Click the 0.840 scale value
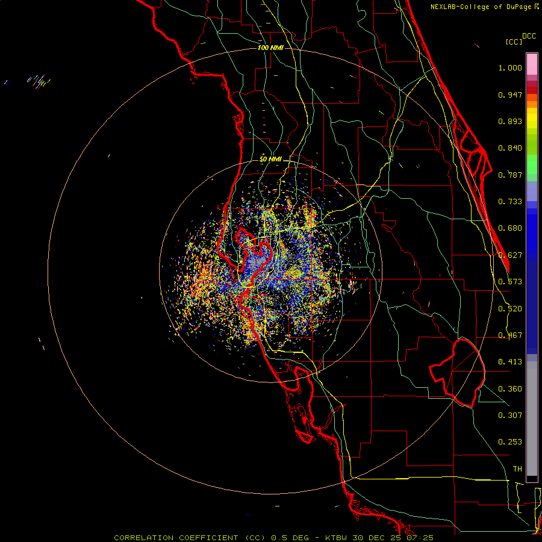The image size is (542, 542). (x=510, y=148)
